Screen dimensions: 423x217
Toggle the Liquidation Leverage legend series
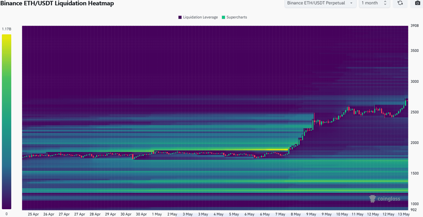(198, 17)
